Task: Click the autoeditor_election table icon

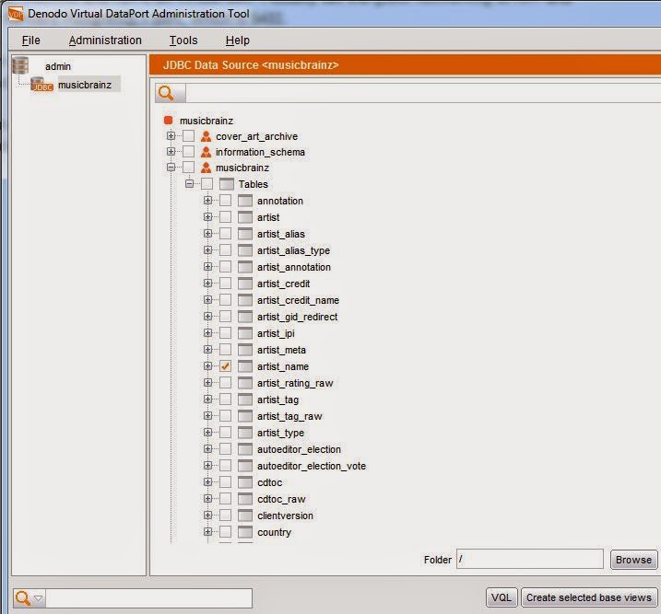Action: [245, 449]
